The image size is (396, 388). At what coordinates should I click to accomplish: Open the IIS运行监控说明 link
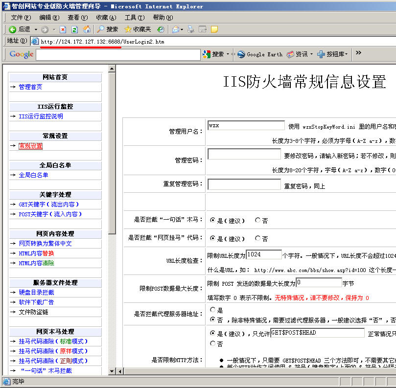coord(41,116)
